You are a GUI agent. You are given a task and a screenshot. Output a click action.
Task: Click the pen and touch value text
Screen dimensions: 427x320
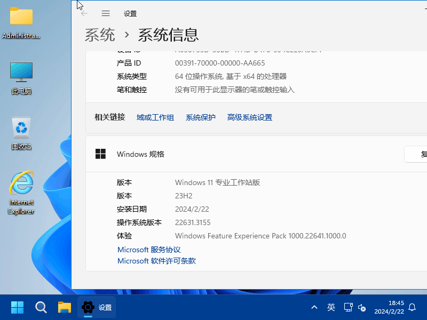tap(234, 90)
